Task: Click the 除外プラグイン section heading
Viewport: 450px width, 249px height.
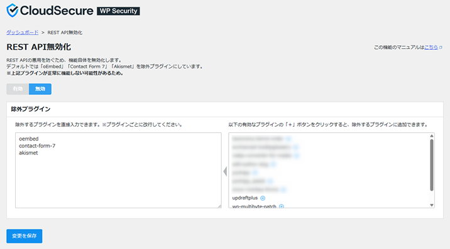Action: click(x=31, y=109)
